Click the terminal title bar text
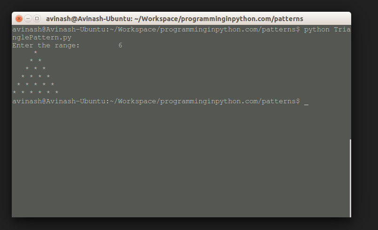This screenshot has height=230, width=378. (174, 19)
